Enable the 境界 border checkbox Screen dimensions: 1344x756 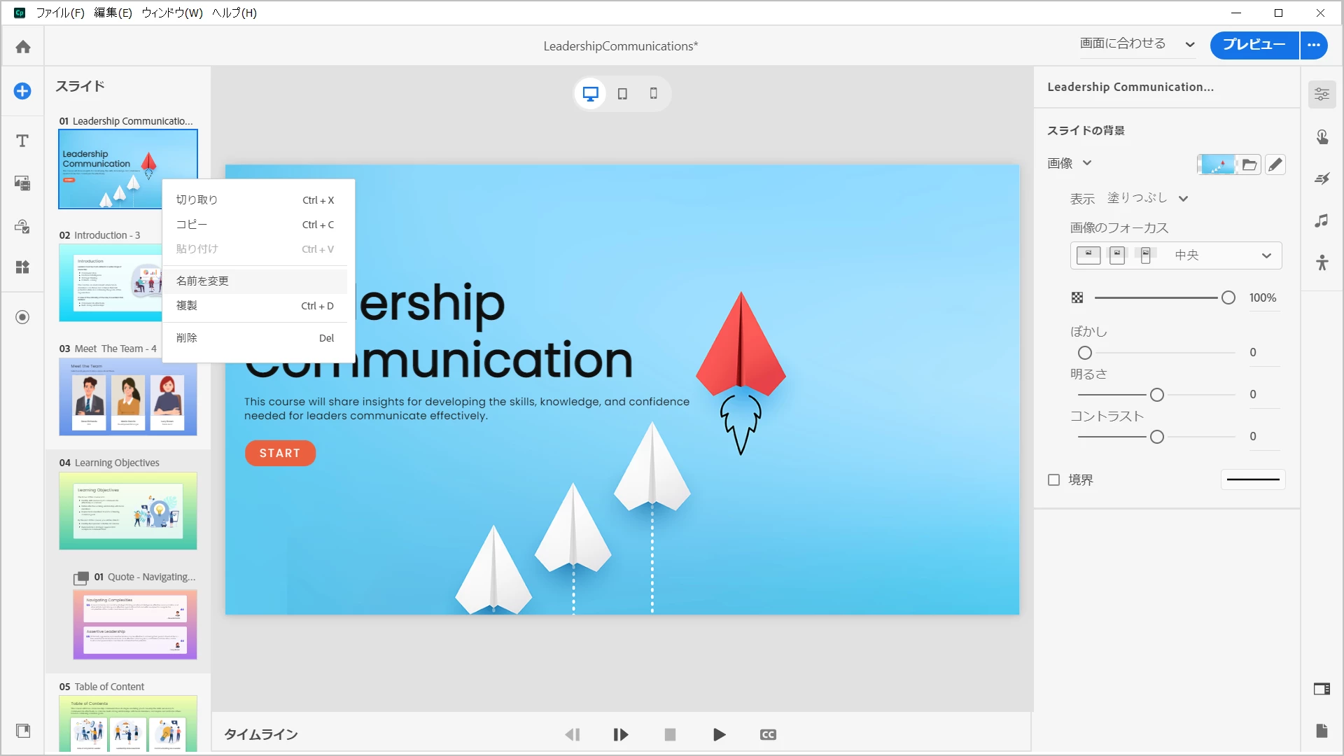coord(1053,479)
